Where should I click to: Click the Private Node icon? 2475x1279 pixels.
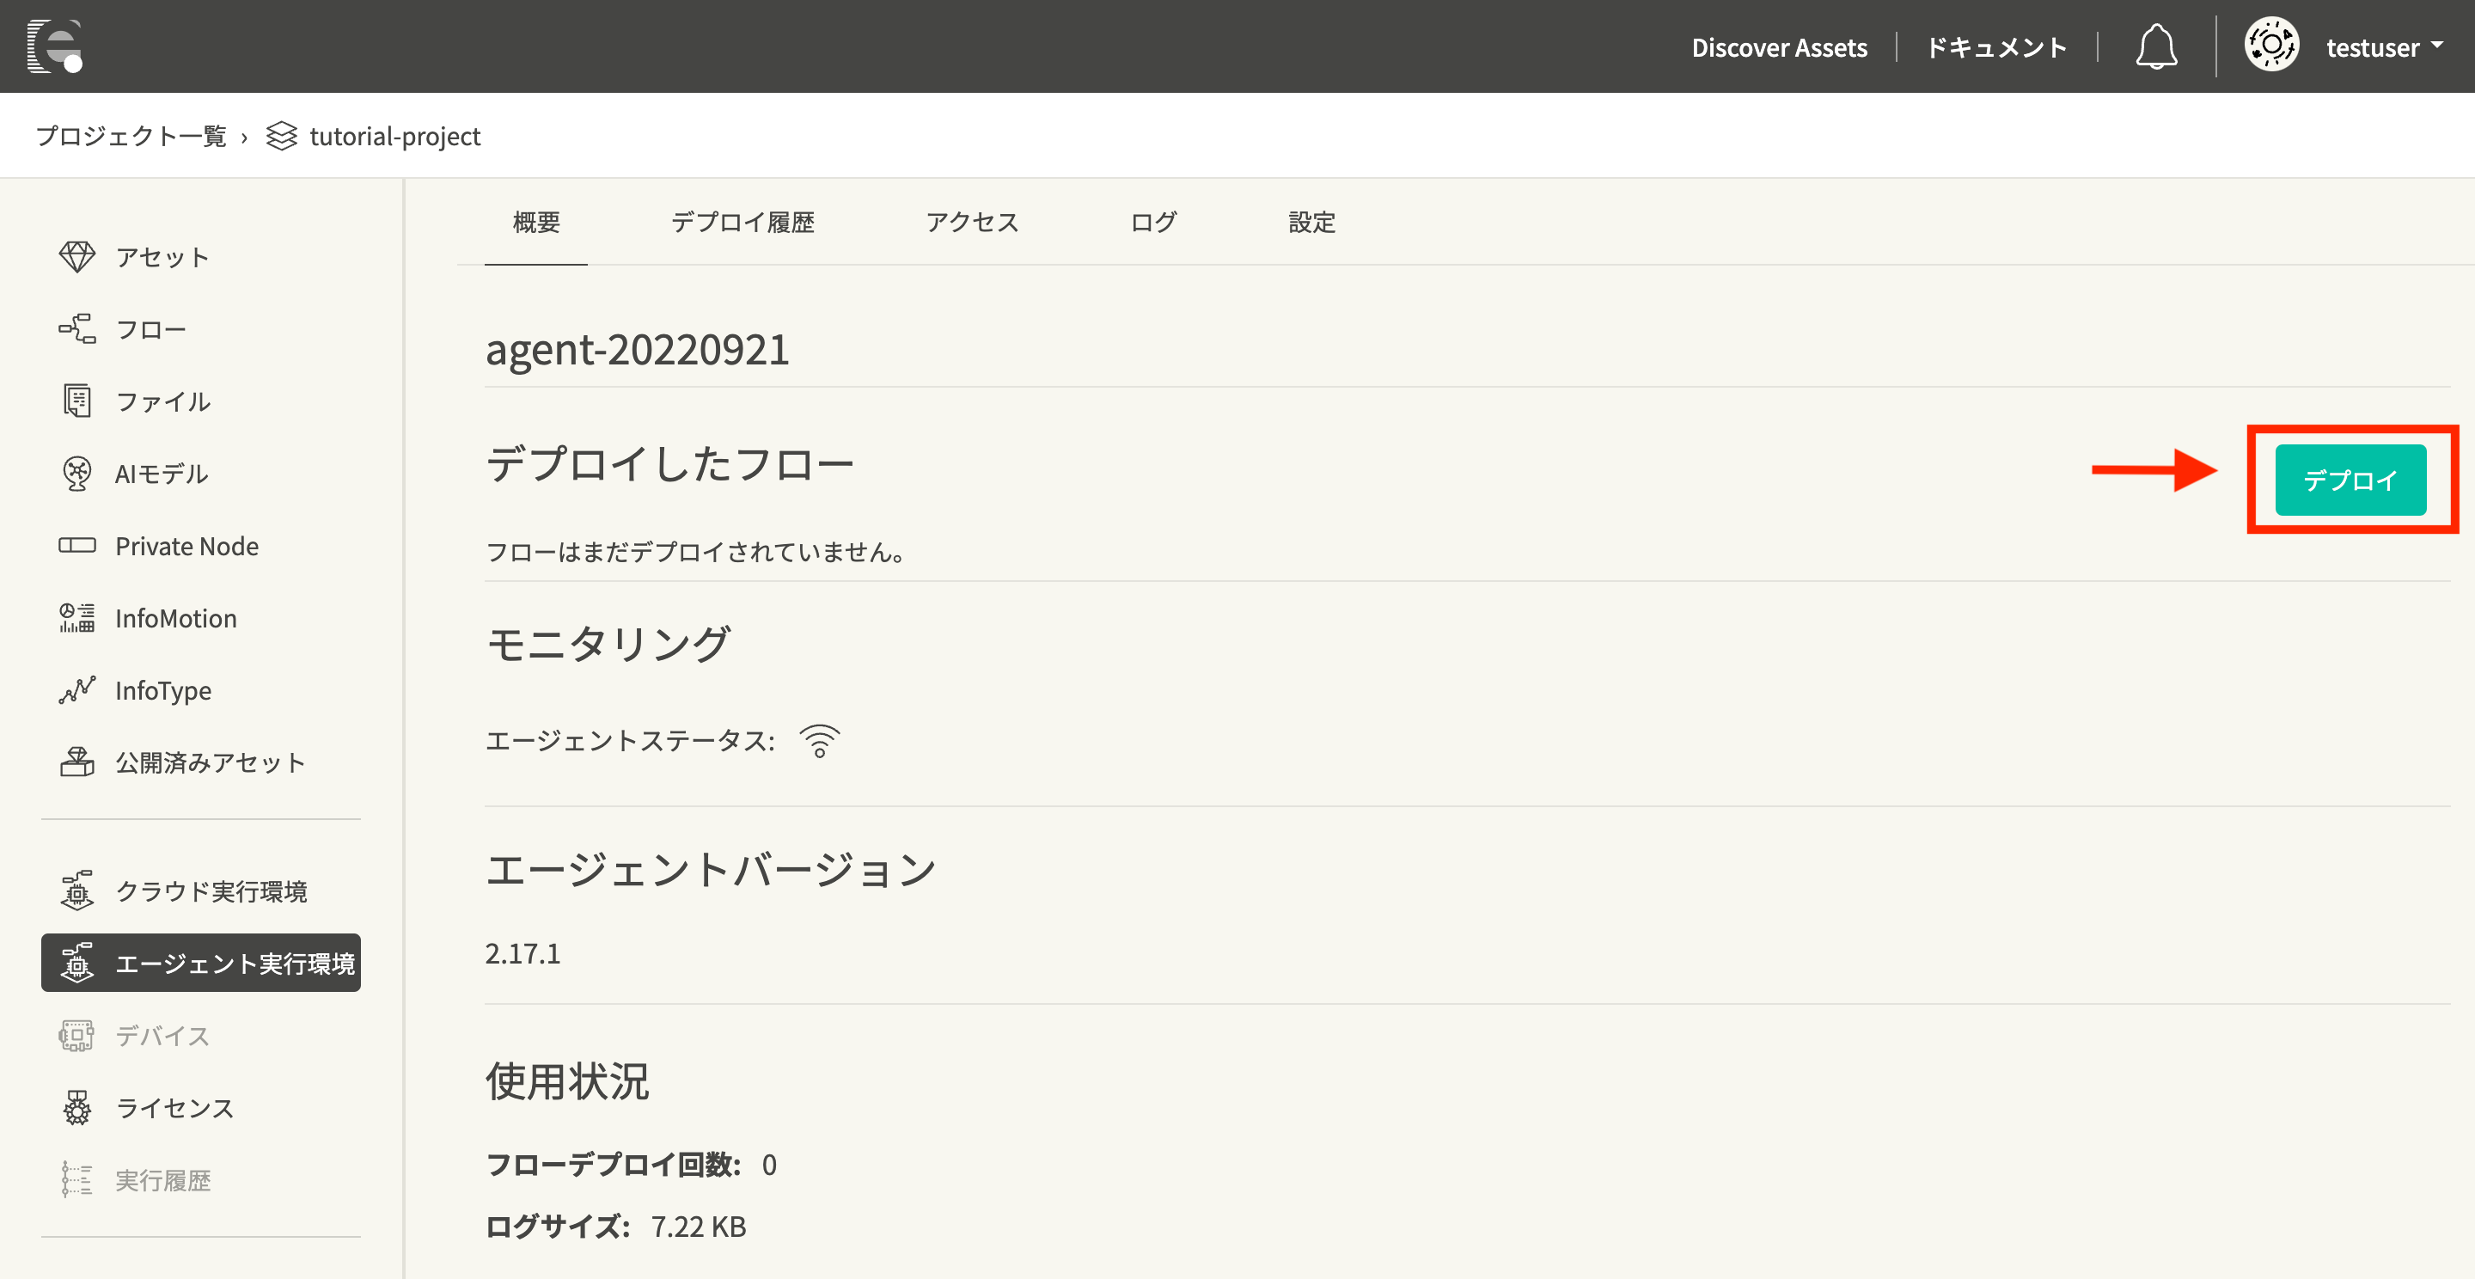pos(76,546)
